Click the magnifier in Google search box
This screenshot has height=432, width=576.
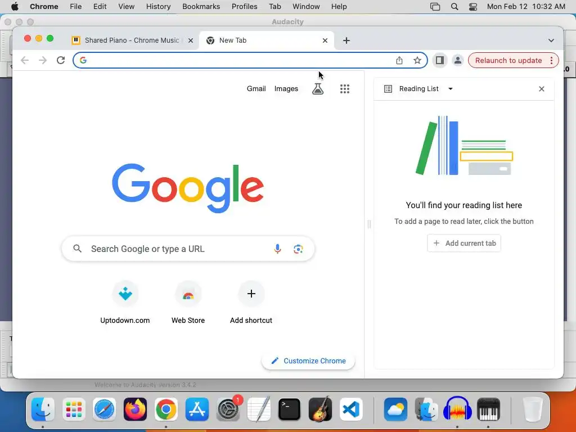click(x=77, y=249)
